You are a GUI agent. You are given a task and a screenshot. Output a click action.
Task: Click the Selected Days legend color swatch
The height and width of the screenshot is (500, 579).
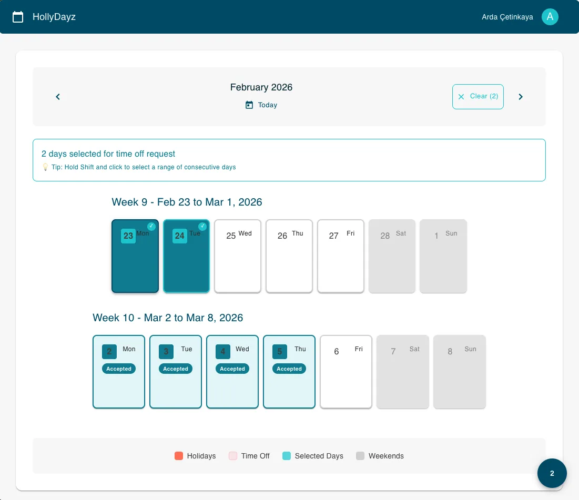[x=287, y=456]
